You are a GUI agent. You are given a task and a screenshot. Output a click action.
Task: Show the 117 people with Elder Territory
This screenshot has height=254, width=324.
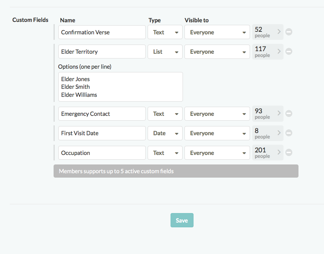click(268, 52)
